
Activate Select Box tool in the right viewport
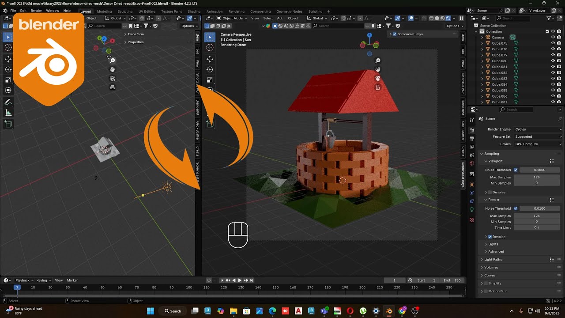[x=210, y=37]
